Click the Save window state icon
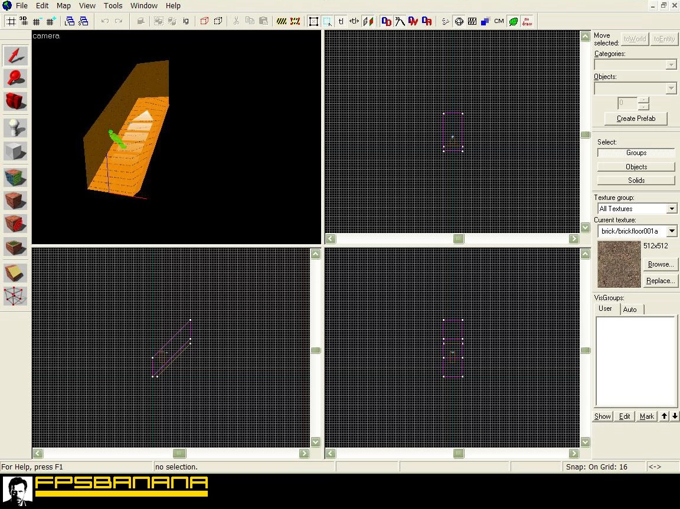Viewport: 680px width, 509px height. [x=83, y=21]
